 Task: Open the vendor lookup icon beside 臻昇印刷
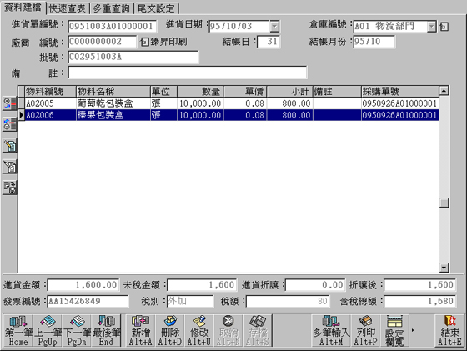[x=144, y=42]
